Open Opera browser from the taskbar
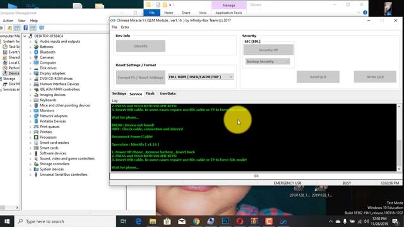Screen dimensions: 404x227 (240, 221)
